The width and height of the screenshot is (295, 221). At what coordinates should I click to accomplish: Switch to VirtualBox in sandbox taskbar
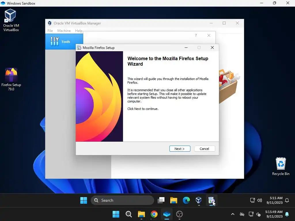tap(199, 200)
